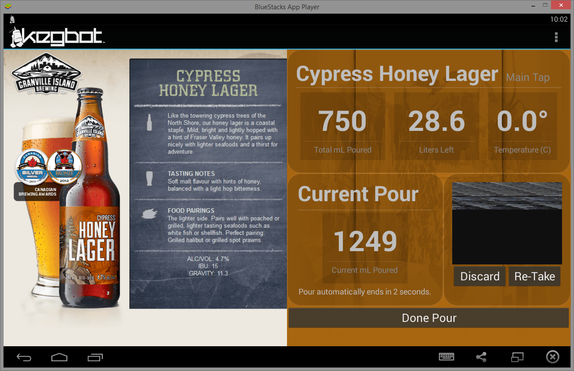
Task: Click the Temperature (C) tile
Action: coord(522,126)
